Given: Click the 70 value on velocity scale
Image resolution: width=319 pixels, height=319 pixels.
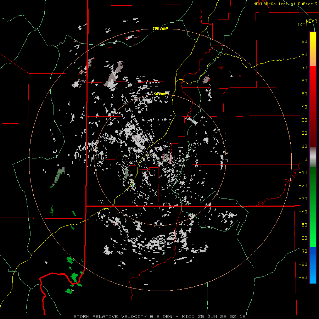Looking at the screenshot, I should (x=304, y=68).
